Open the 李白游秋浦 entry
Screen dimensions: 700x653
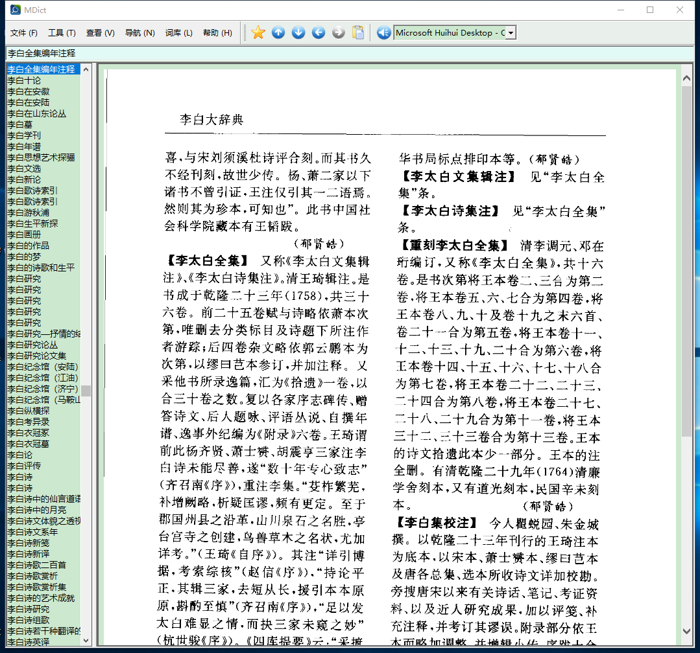[x=29, y=212]
